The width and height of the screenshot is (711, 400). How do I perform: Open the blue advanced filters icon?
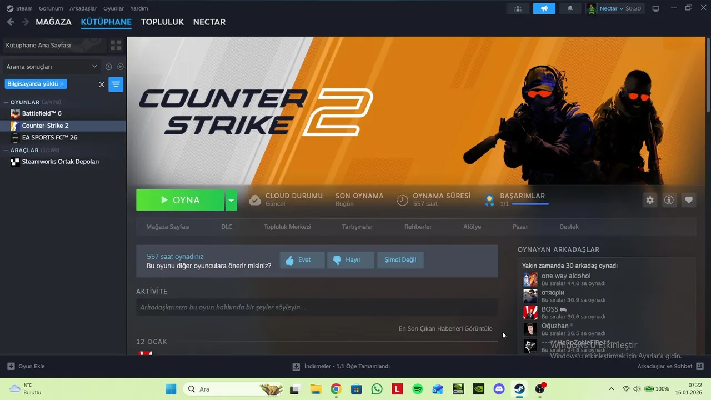click(x=116, y=84)
